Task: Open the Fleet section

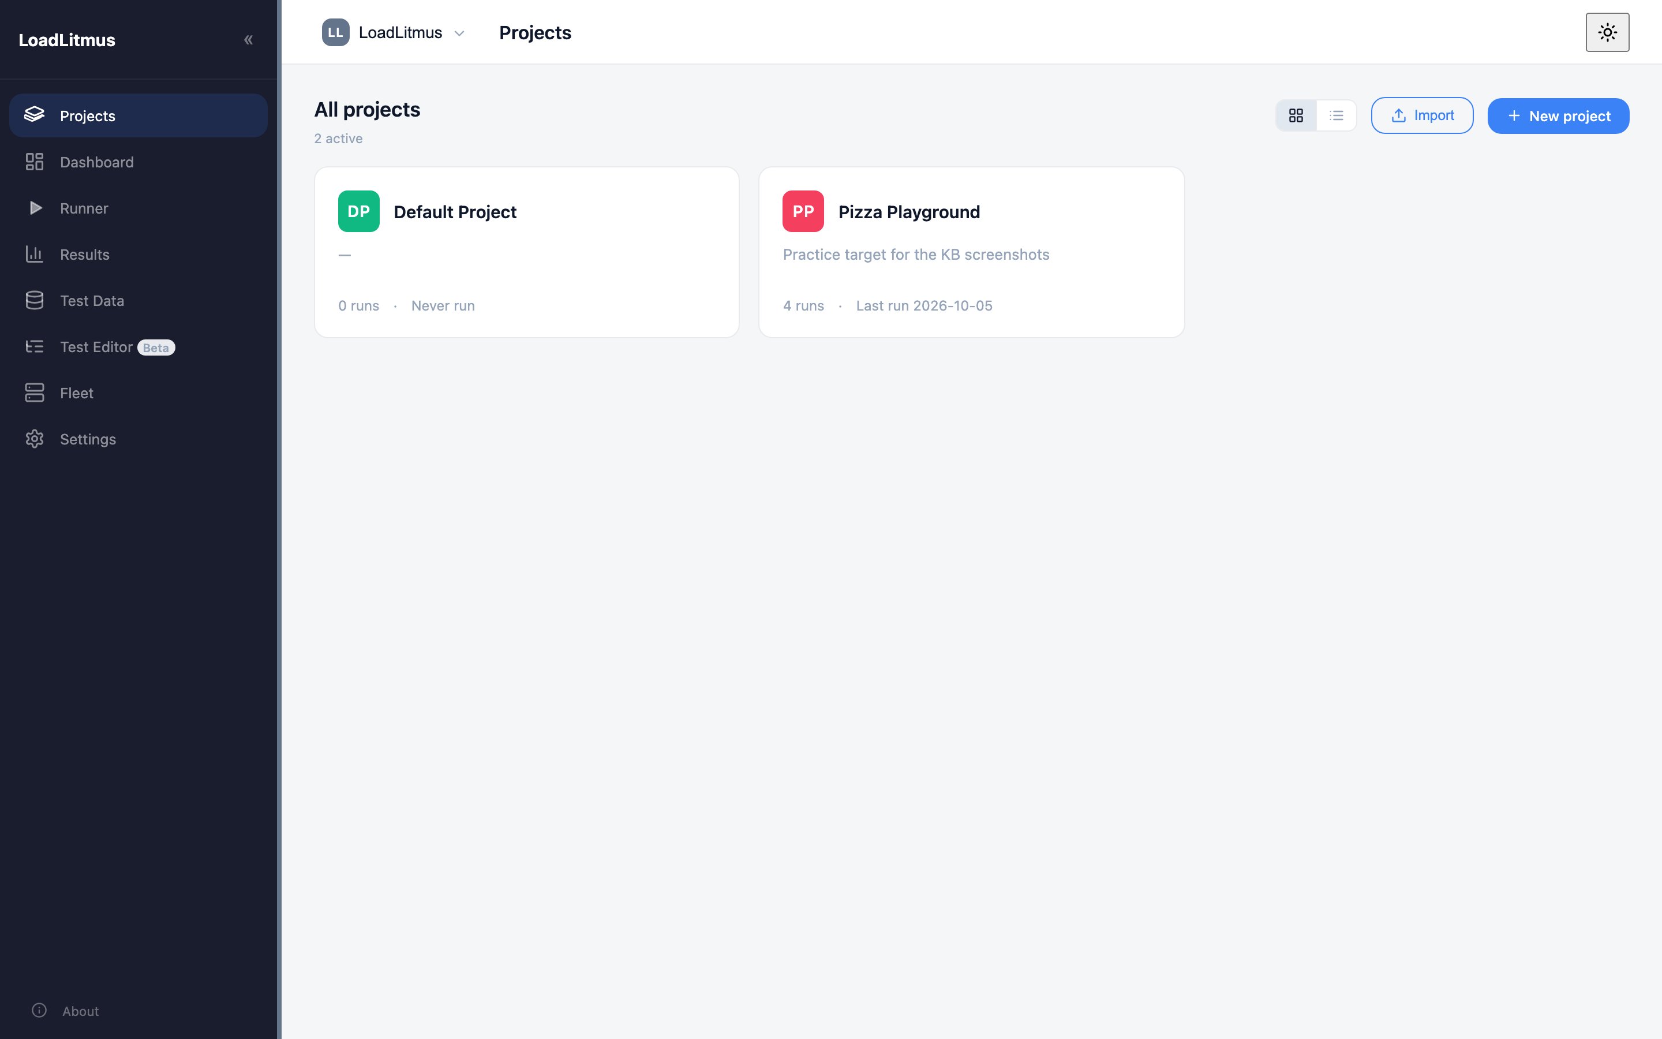Action: pos(138,393)
